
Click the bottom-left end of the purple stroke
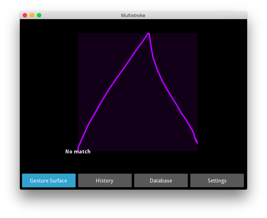78,149
